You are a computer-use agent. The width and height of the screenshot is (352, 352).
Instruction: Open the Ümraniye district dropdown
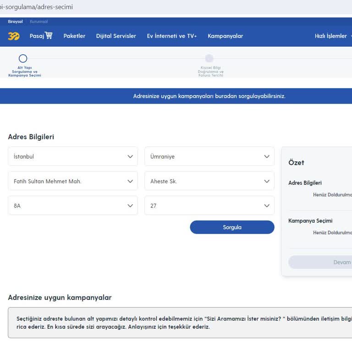point(209,156)
